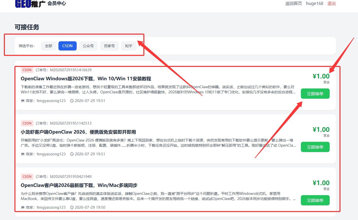Viewport: 358px width, 220px height.
Task: Click timestamp 2026-07-29 19:50
Action: (x=90, y=207)
